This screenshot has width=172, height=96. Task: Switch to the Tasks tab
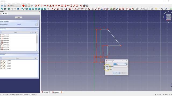pyautogui.click(x=5, y=14)
